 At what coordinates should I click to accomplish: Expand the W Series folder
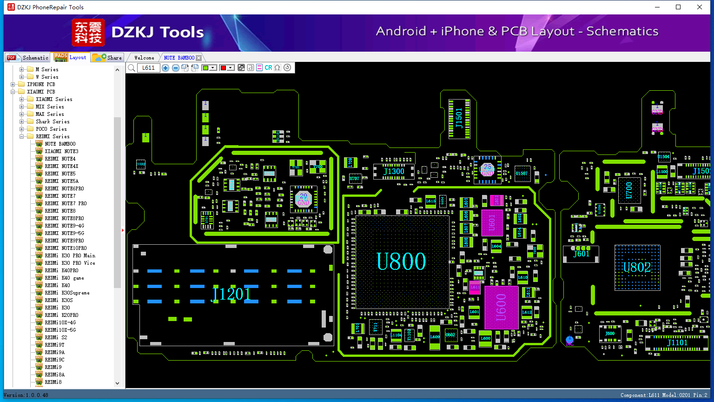pos(21,77)
